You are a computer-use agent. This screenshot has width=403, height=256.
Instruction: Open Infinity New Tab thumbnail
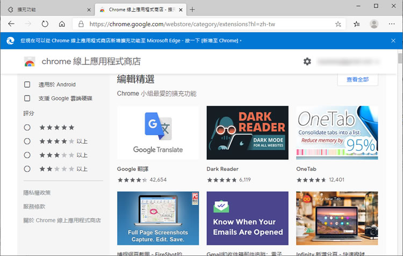(x=337, y=218)
